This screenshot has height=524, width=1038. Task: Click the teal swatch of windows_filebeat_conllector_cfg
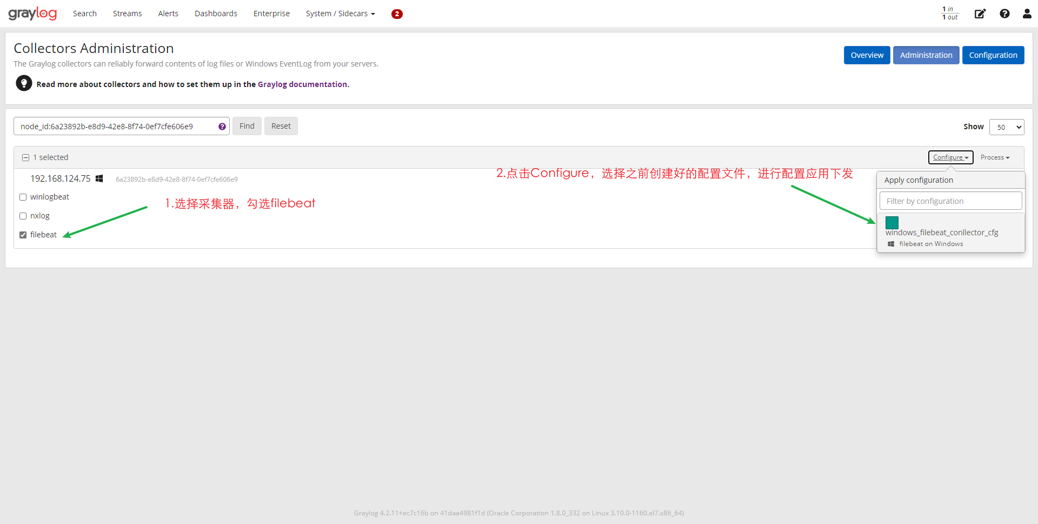coord(891,222)
